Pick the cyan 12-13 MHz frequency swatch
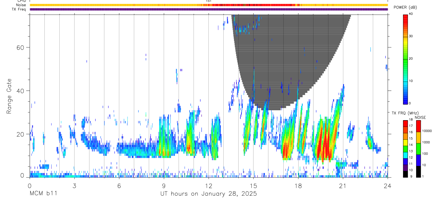The width and height of the screenshot is (436, 201). pos(406,155)
